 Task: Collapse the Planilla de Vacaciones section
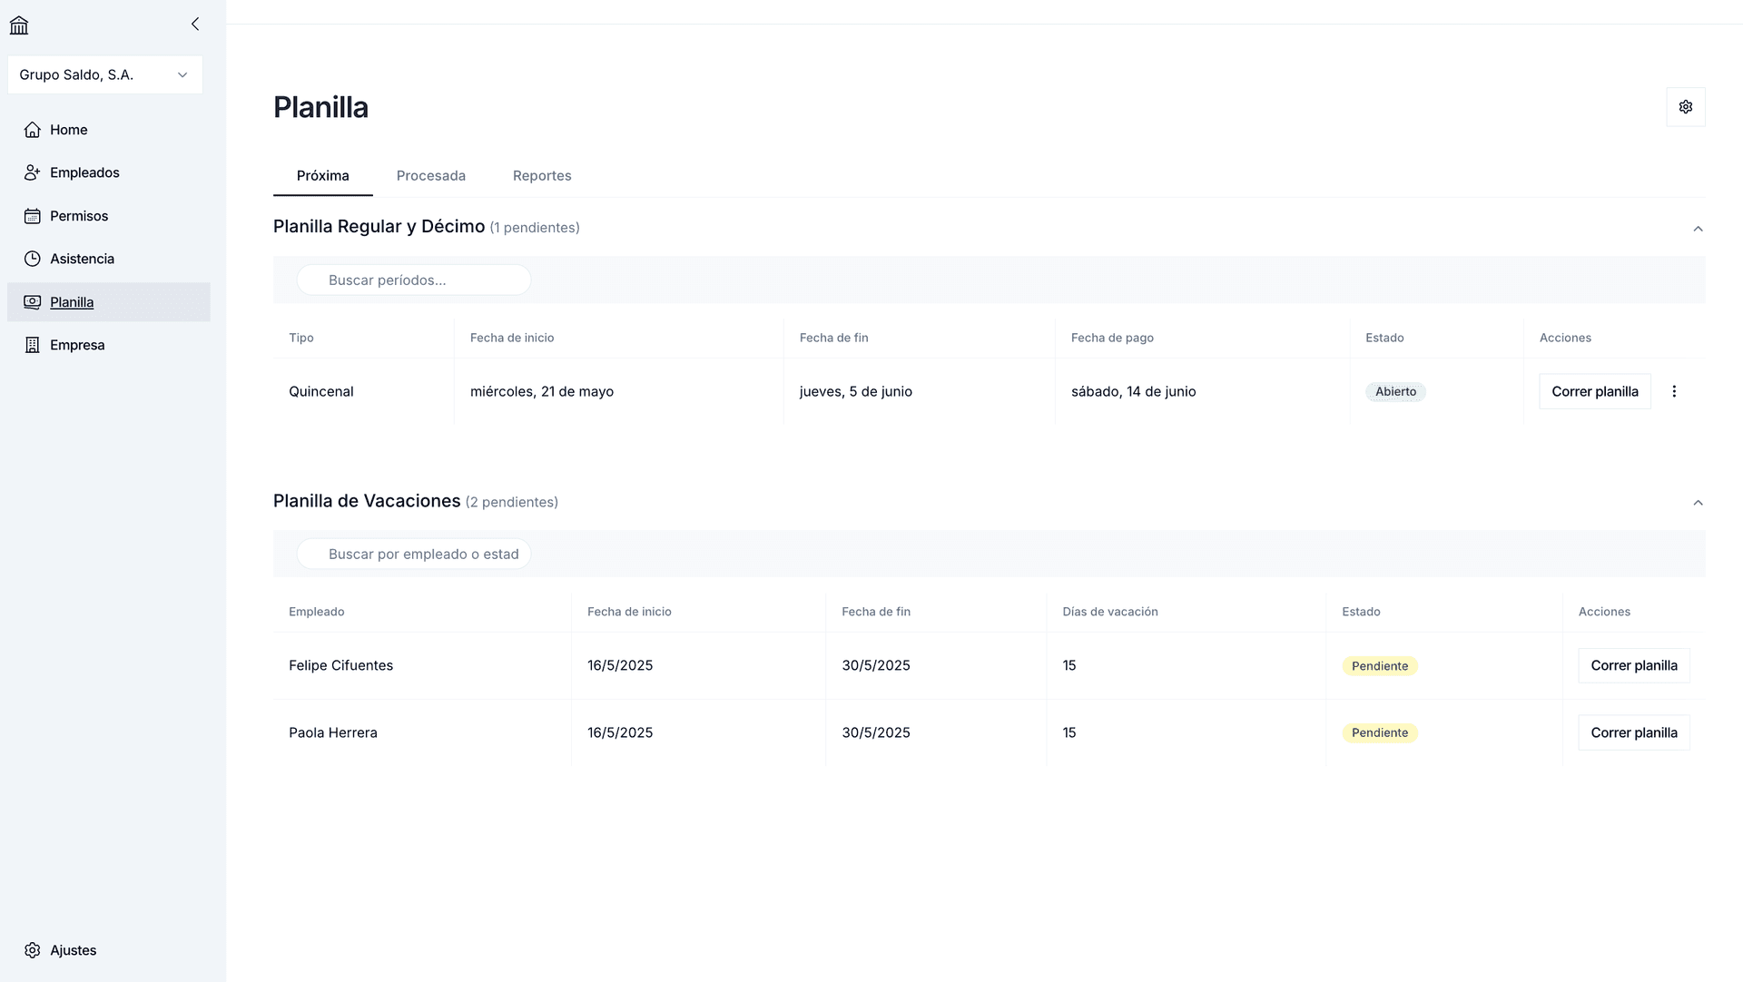pyautogui.click(x=1698, y=503)
